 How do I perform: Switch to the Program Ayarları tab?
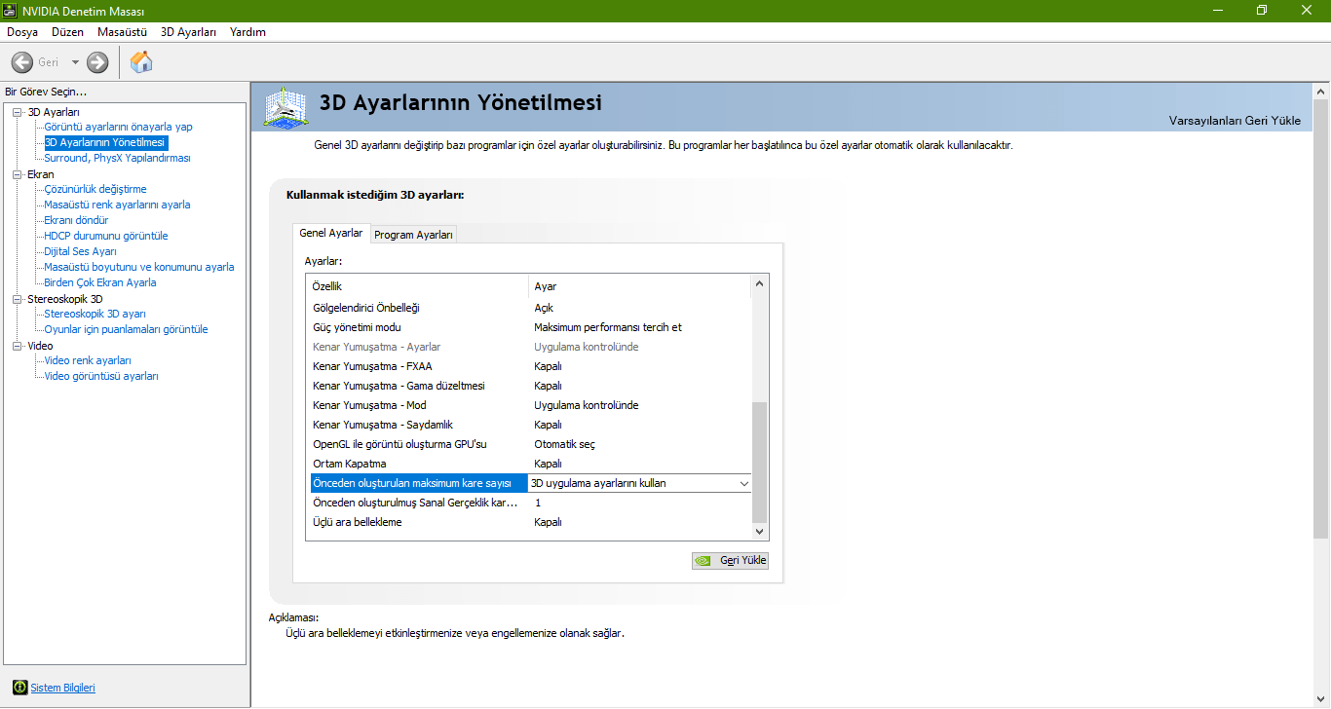point(414,235)
